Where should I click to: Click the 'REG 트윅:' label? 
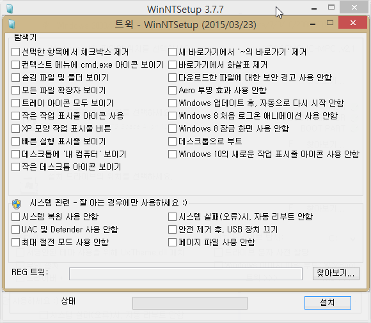30,272
